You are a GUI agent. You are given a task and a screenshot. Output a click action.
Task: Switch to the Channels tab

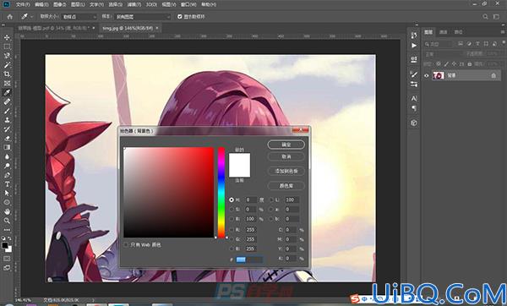[x=444, y=32]
